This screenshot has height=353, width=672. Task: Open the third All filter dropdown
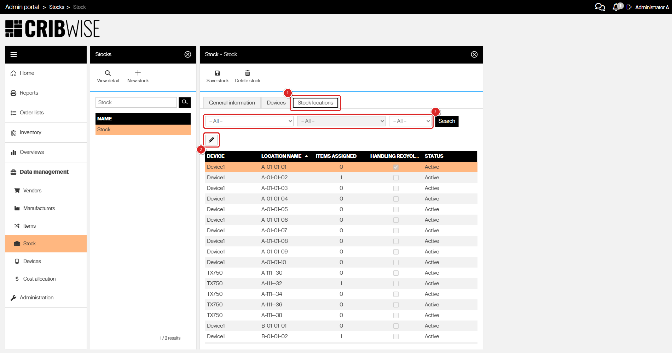[x=410, y=121]
